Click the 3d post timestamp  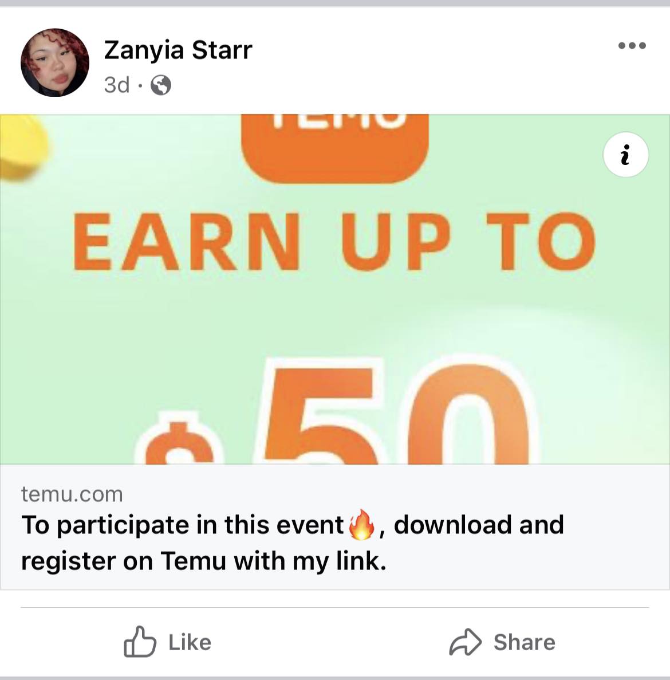[x=117, y=85]
